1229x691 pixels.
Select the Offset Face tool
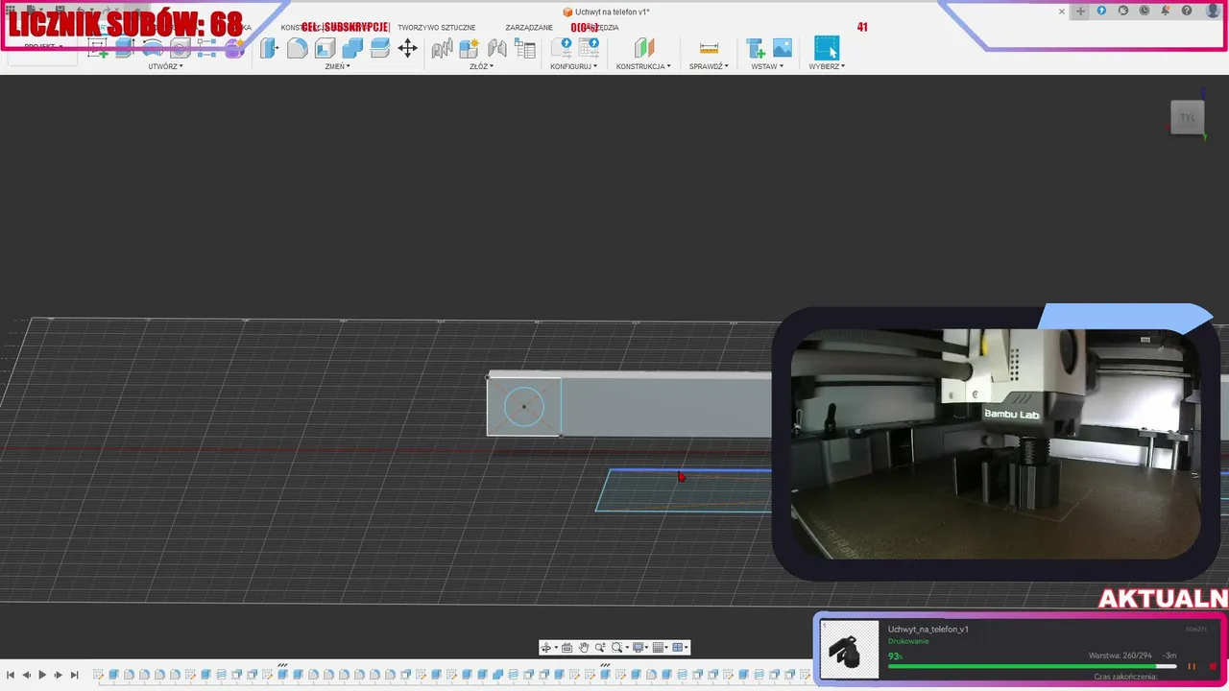(x=380, y=48)
